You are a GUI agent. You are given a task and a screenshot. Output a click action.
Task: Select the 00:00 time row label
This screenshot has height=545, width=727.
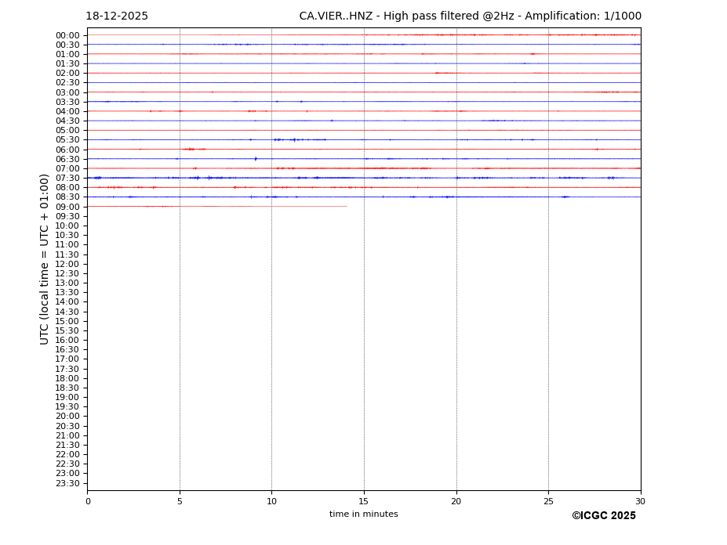coord(67,35)
